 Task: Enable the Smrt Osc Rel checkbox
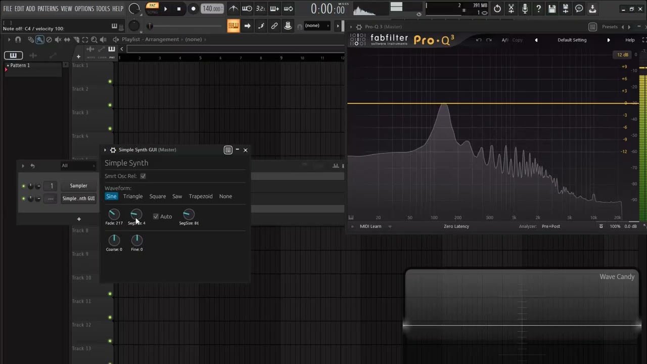point(143,176)
